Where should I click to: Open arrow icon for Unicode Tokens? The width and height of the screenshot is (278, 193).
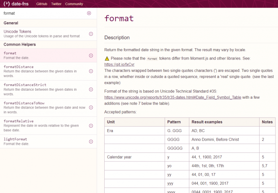[x=91, y=34]
